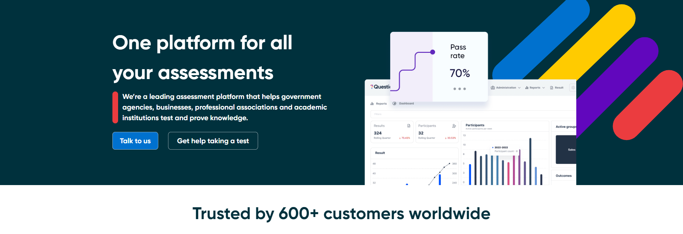Open Get help taking a test
Viewport: 683px width, 234px height.
click(x=213, y=141)
